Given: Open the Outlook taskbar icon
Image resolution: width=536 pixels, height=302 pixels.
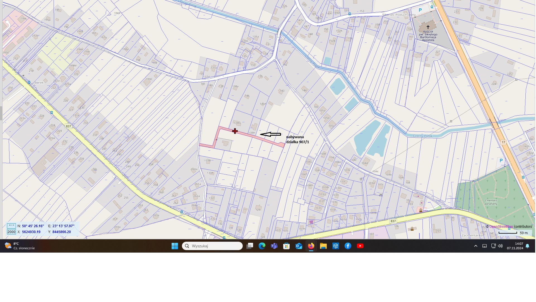Looking at the screenshot, I should click(299, 246).
